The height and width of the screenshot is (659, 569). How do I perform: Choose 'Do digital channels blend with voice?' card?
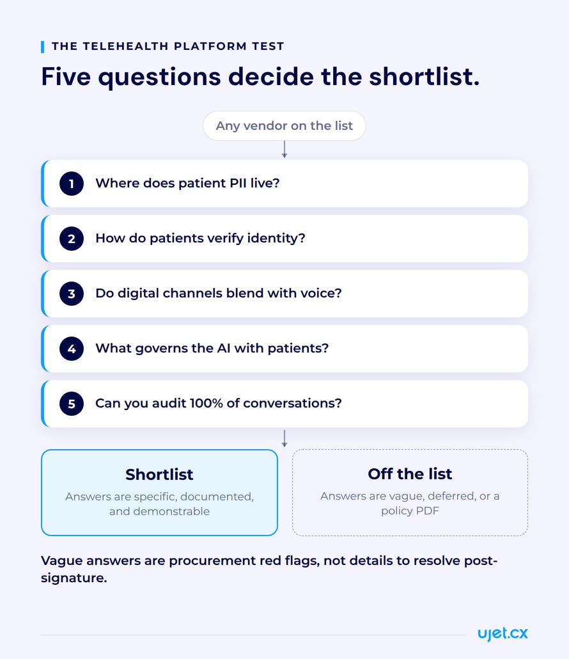click(284, 294)
